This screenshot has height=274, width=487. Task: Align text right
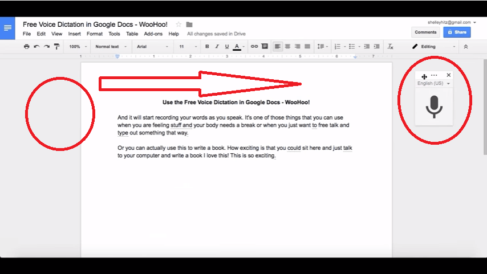298,47
